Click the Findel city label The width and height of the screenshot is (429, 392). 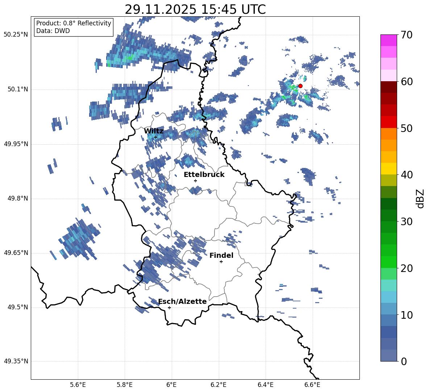(x=221, y=255)
